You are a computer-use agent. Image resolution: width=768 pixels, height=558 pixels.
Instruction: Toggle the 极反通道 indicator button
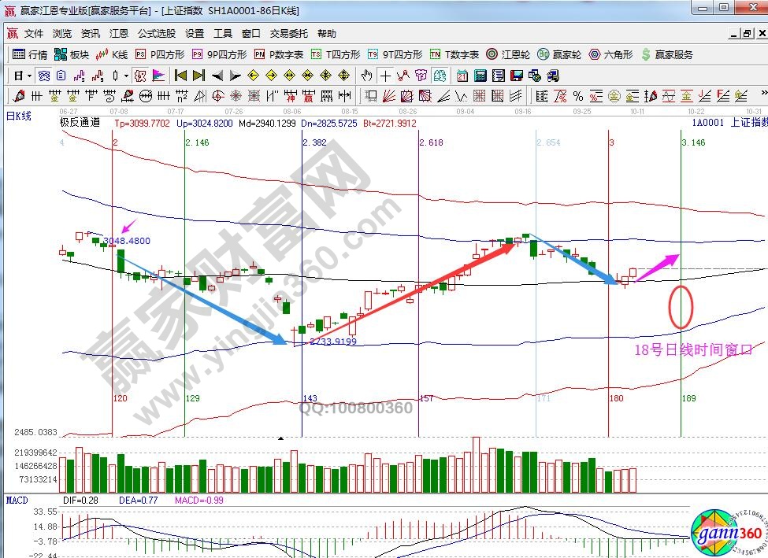tap(139, 76)
